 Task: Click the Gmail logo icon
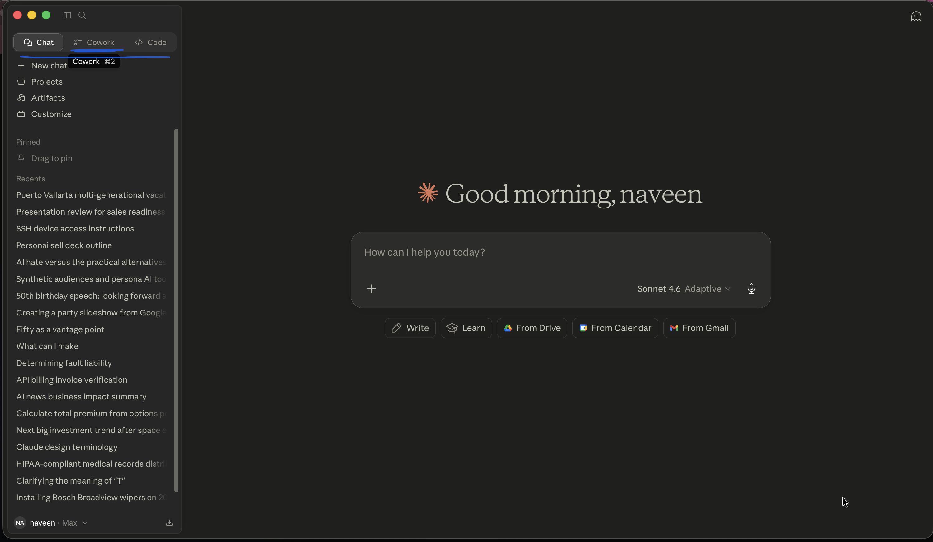pyautogui.click(x=674, y=328)
